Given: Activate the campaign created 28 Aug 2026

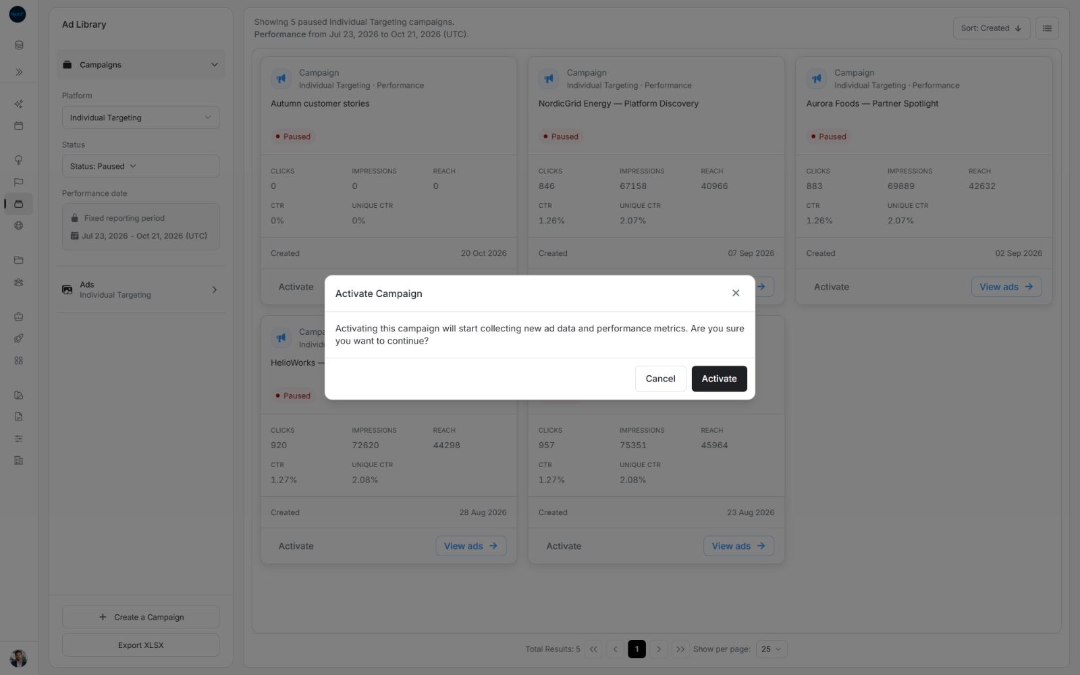Looking at the screenshot, I should [x=296, y=546].
